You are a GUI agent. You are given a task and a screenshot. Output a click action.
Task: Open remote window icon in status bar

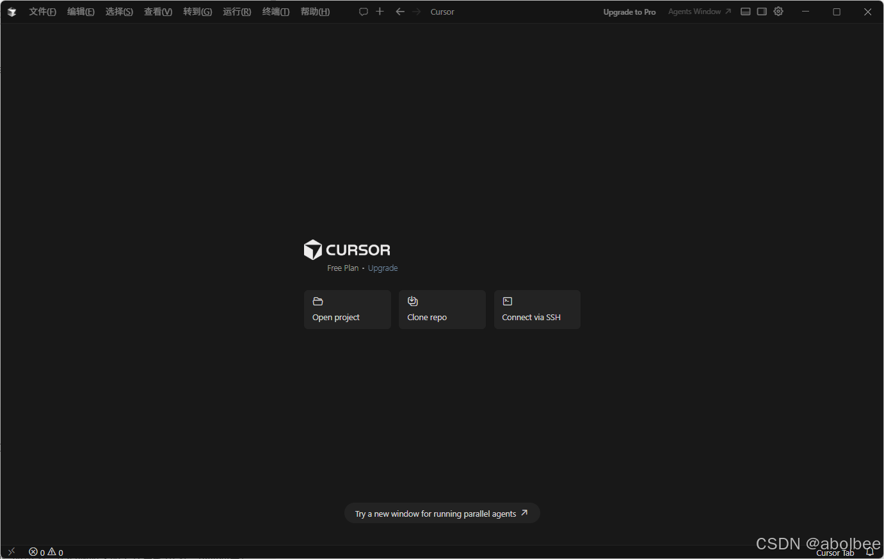(x=11, y=551)
